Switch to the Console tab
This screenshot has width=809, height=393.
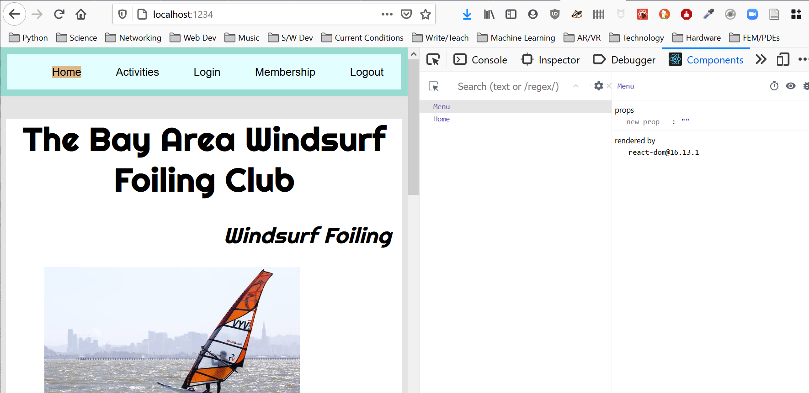click(x=480, y=60)
